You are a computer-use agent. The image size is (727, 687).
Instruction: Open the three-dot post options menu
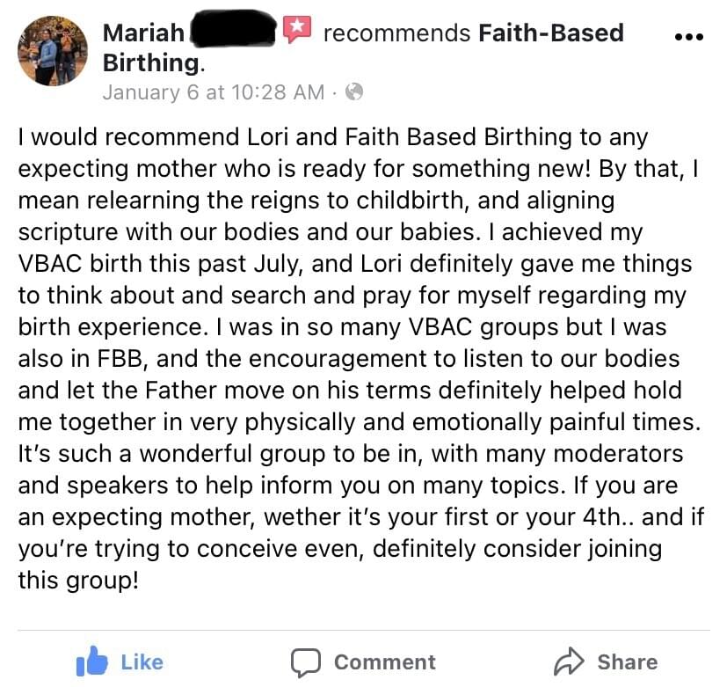pyautogui.click(x=687, y=37)
